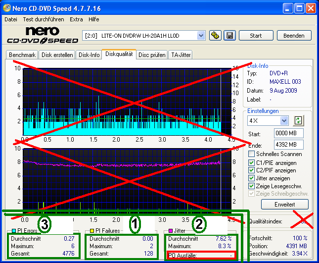Switch to the Disk erstellen tab
Image resolution: width=319 pixels, height=263 pixels.
tap(57, 55)
